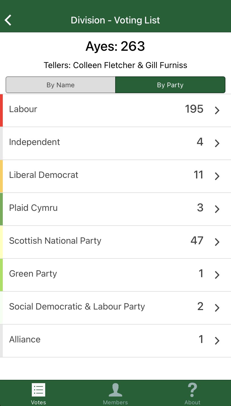Click the Division - Voting List title
The width and height of the screenshot is (231, 406).
pos(116,20)
